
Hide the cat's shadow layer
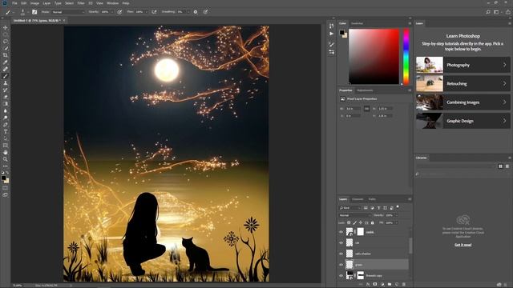[341, 254]
